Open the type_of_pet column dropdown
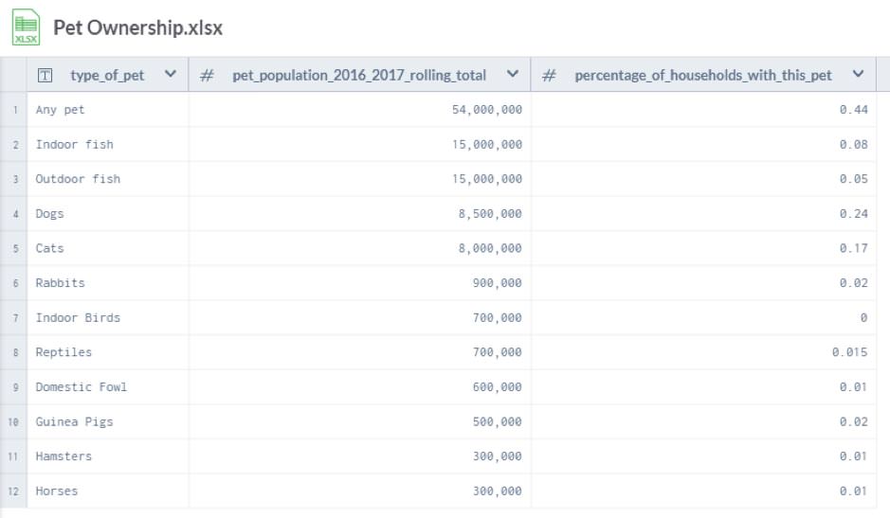Image resolution: width=890 pixels, height=518 pixels. click(171, 75)
